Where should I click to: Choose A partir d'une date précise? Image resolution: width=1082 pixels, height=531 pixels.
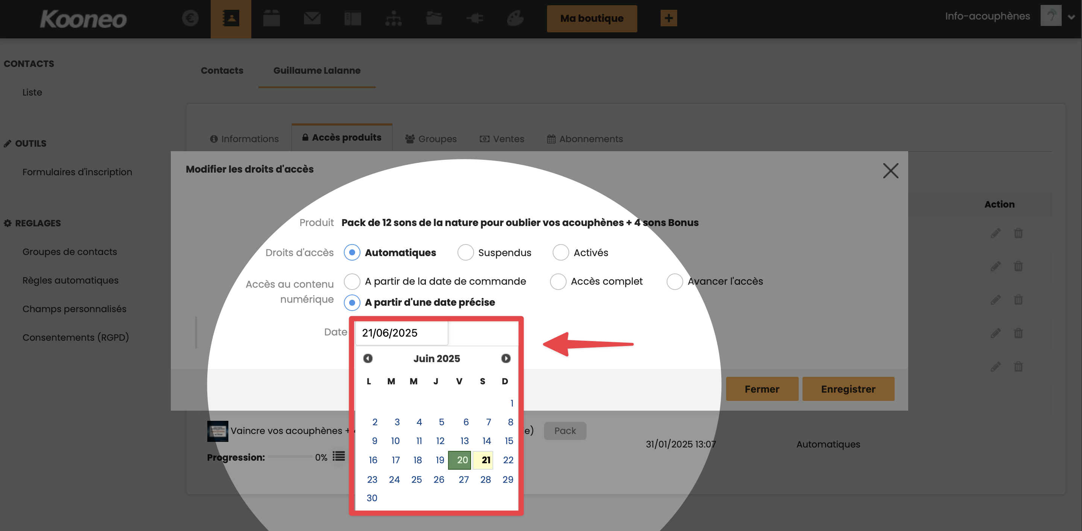coord(352,302)
